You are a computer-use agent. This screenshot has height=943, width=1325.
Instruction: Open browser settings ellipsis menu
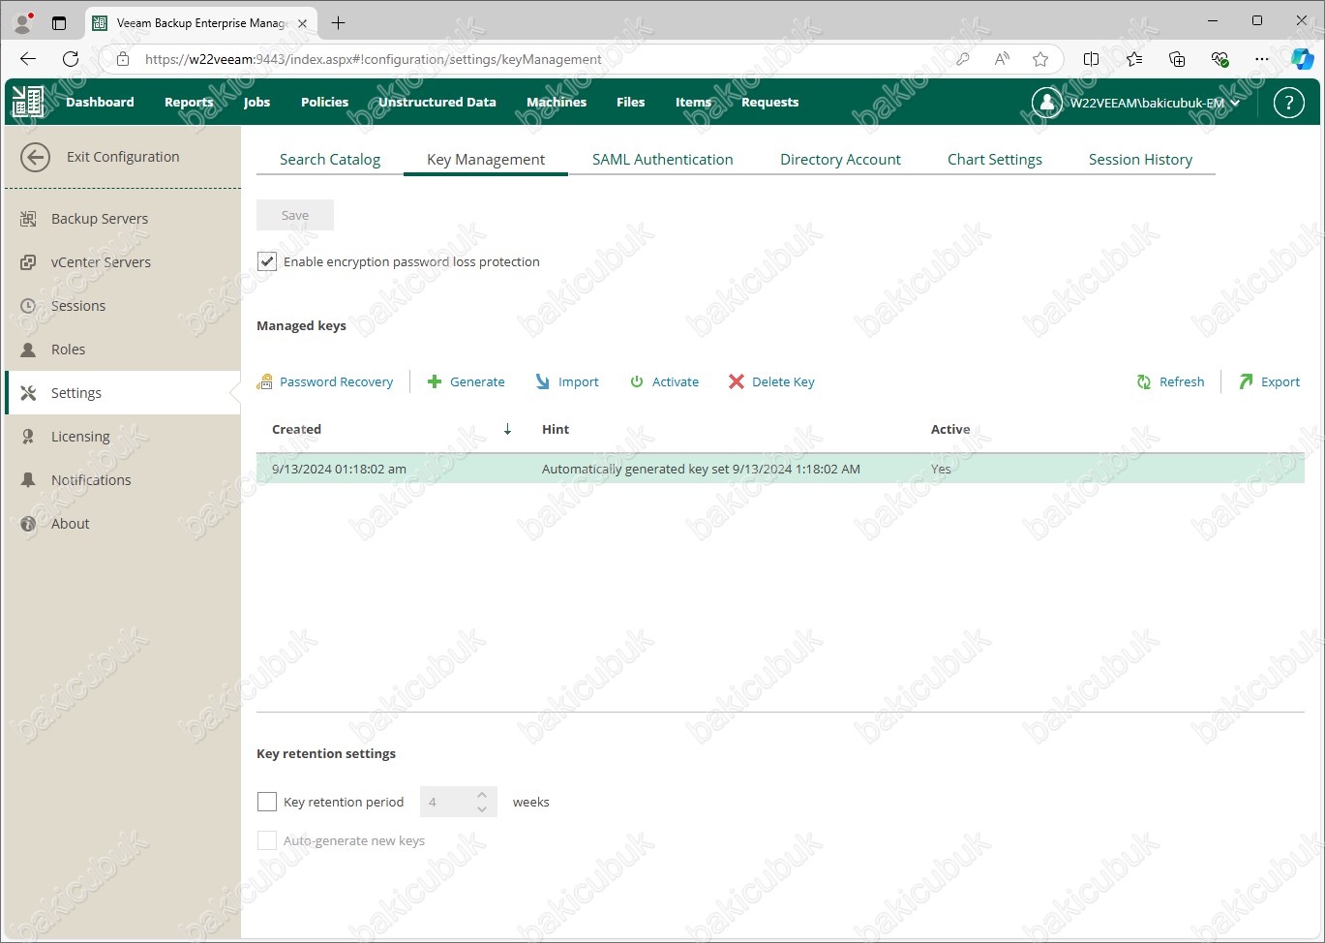(x=1261, y=59)
